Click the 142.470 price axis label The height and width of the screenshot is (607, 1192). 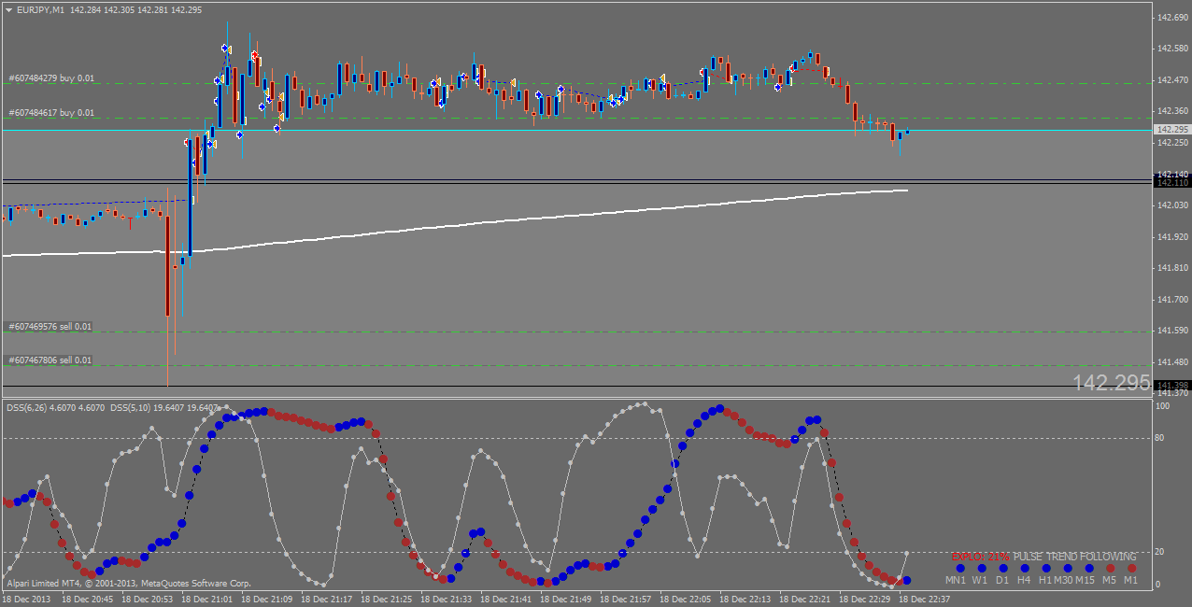tap(1172, 80)
